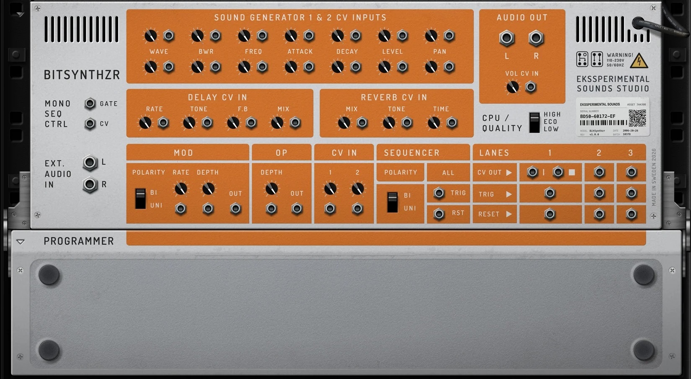Toggle the CPU / Quality switch
The image size is (691, 379).
[x=534, y=122]
